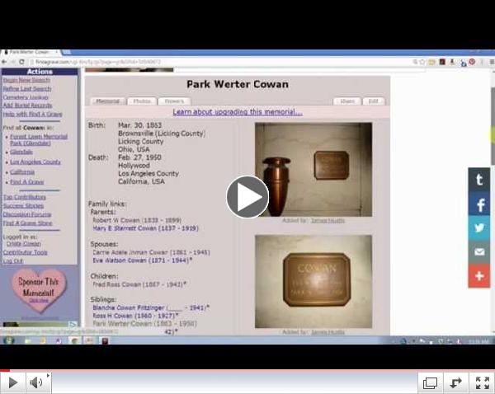Share by email via the envelope icon

coord(478,251)
